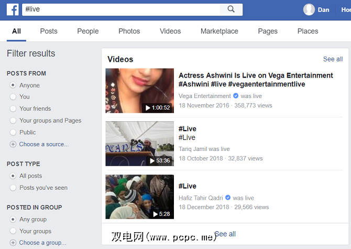
Task: Switch to the People tab
Action: [x=88, y=31]
